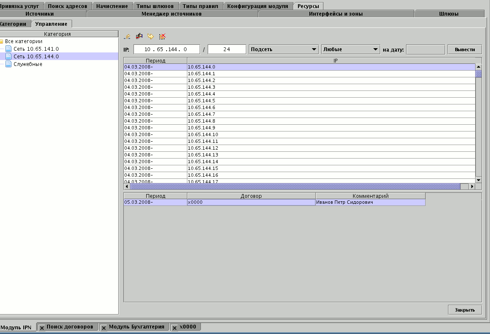Switch to the Шлюзы tab

449,14
